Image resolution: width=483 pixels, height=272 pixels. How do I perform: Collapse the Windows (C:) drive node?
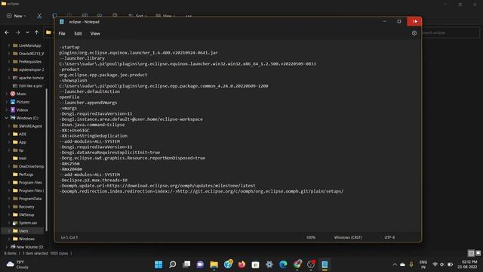[x=6, y=118]
